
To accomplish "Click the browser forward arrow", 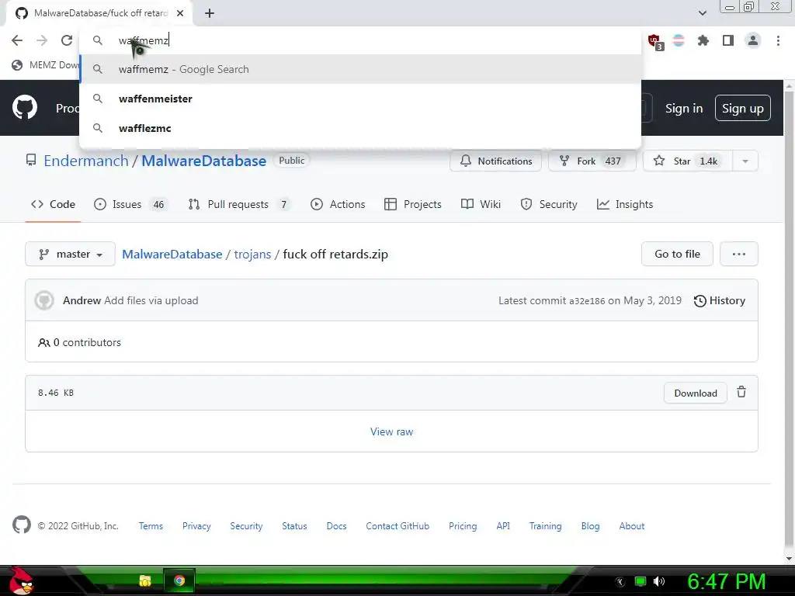I will [x=42, y=40].
